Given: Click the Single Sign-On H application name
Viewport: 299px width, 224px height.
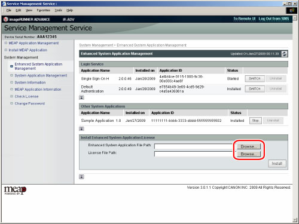Looking at the screenshot, I should point(95,79).
